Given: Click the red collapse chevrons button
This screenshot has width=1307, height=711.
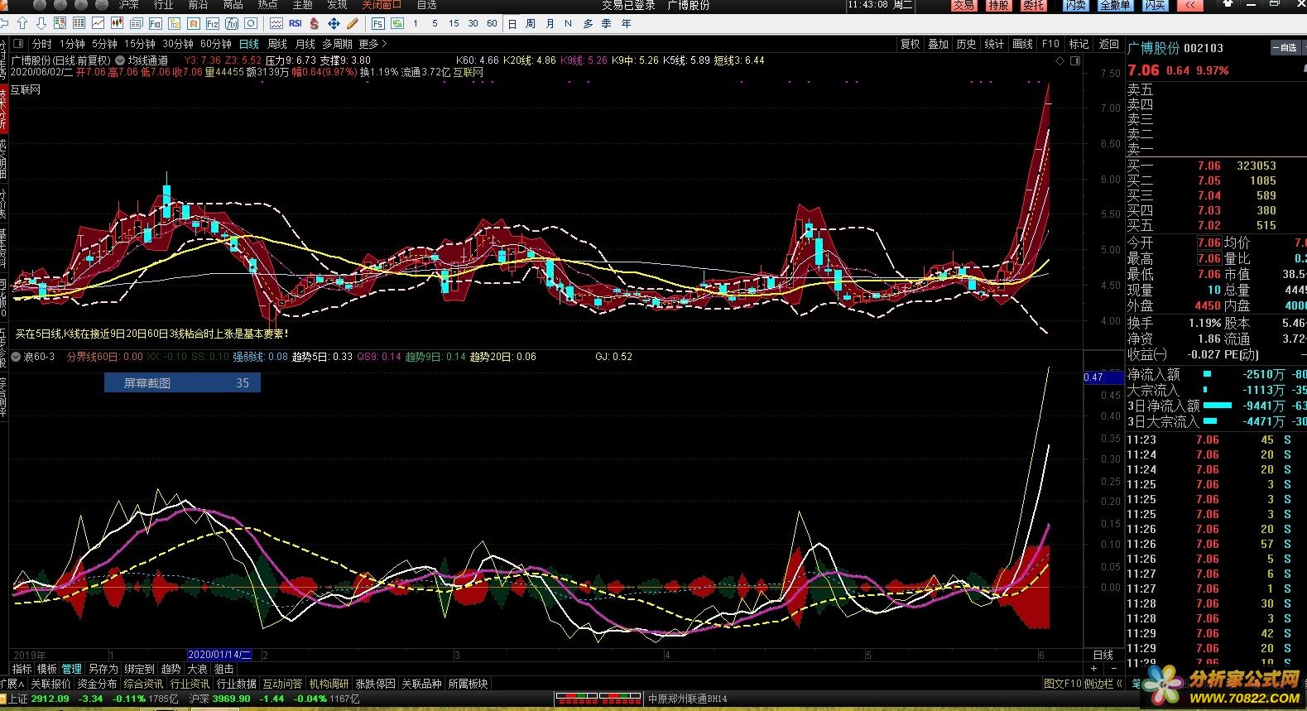Looking at the screenshot, I should pos(1189,5).
